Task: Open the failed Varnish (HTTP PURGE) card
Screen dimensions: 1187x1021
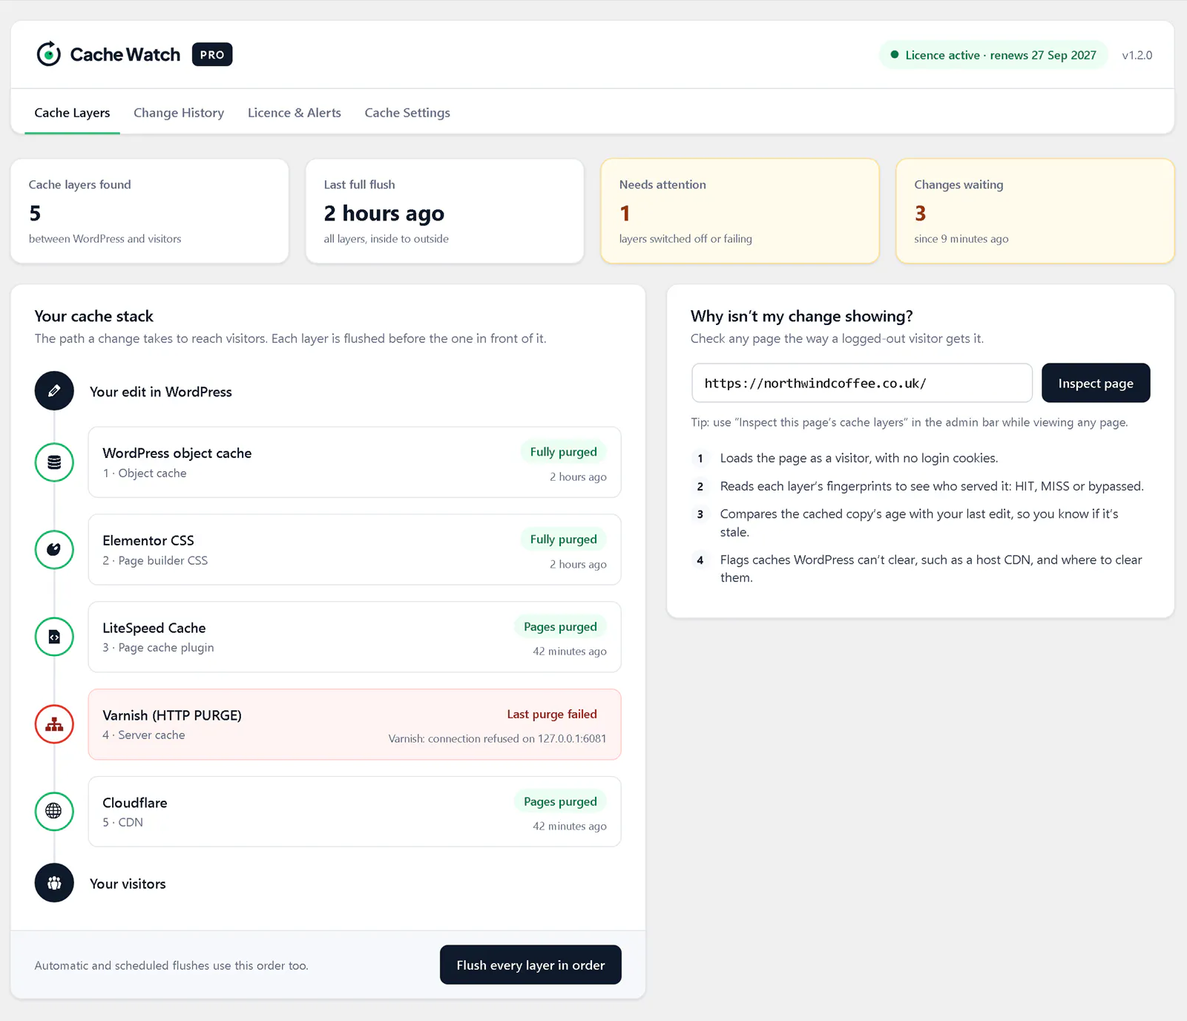Action: pos(355,724)
